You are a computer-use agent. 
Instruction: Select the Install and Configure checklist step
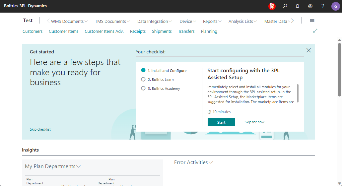[x=167, y=71]
